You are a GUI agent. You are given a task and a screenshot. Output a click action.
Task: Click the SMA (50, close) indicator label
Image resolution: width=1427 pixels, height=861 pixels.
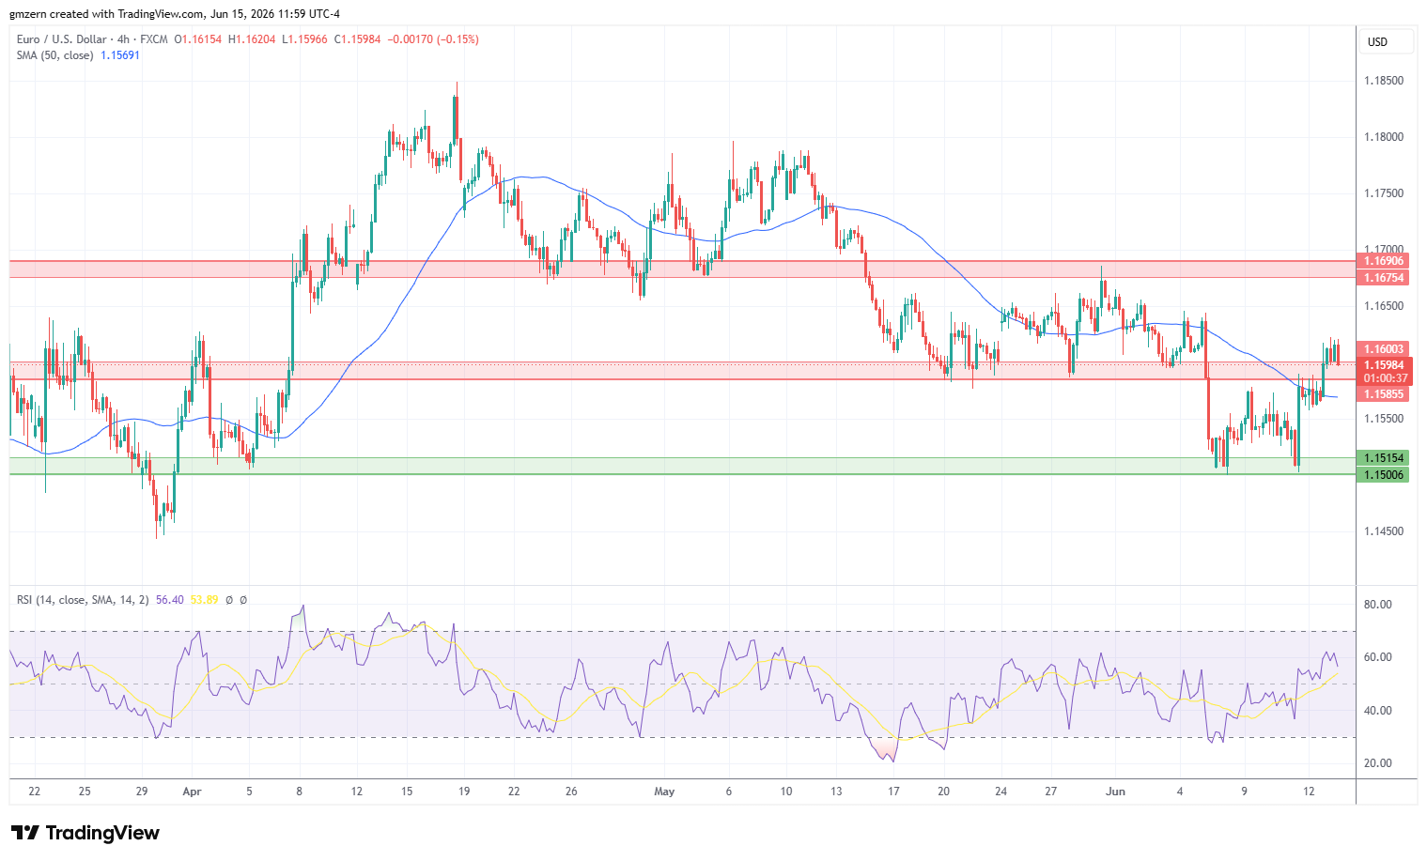click(x=54, y=55)
